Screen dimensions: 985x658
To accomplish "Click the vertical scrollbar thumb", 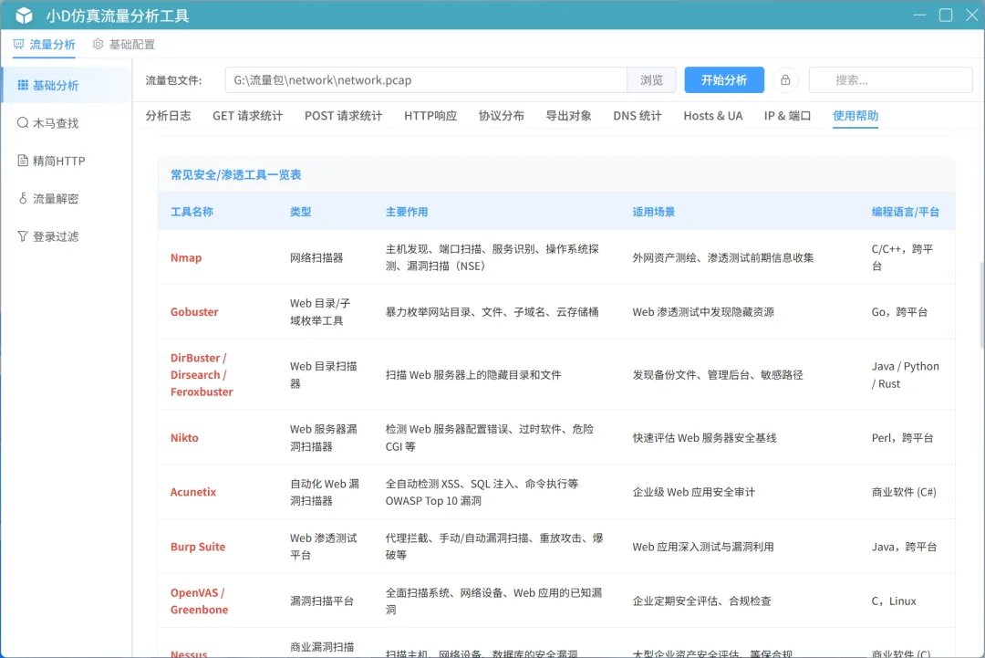I will (981, 305).
